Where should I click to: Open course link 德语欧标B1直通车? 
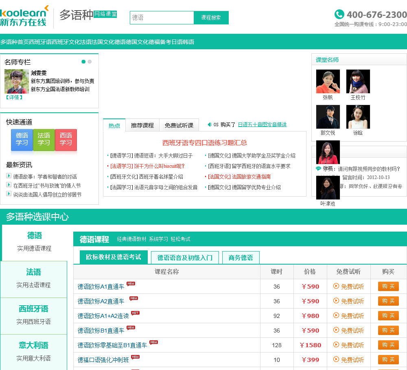coord(101,331)
